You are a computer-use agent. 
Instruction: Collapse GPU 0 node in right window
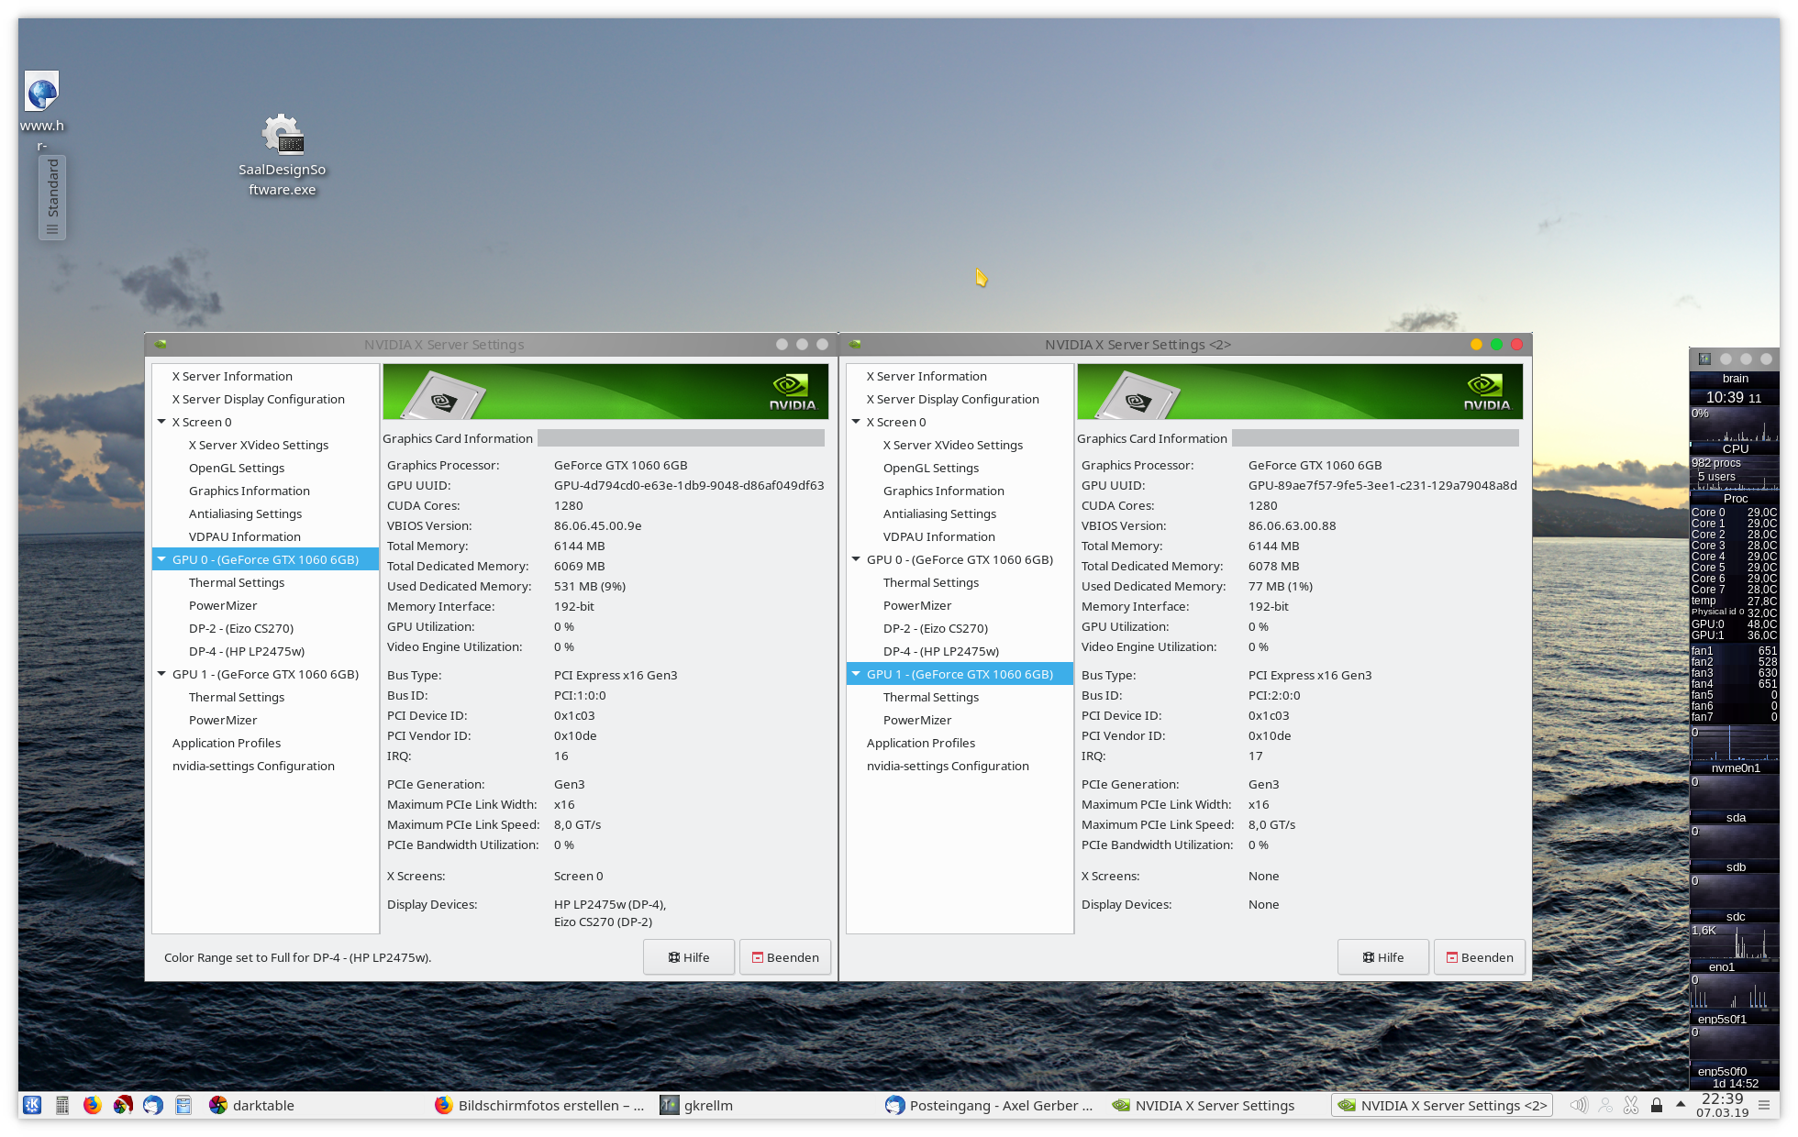click(856, 559)
